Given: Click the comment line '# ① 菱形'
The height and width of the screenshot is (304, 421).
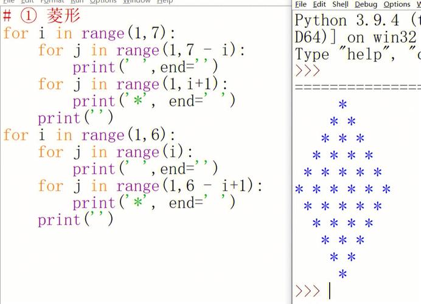Looking at the screenshot, I should [42, 16].
